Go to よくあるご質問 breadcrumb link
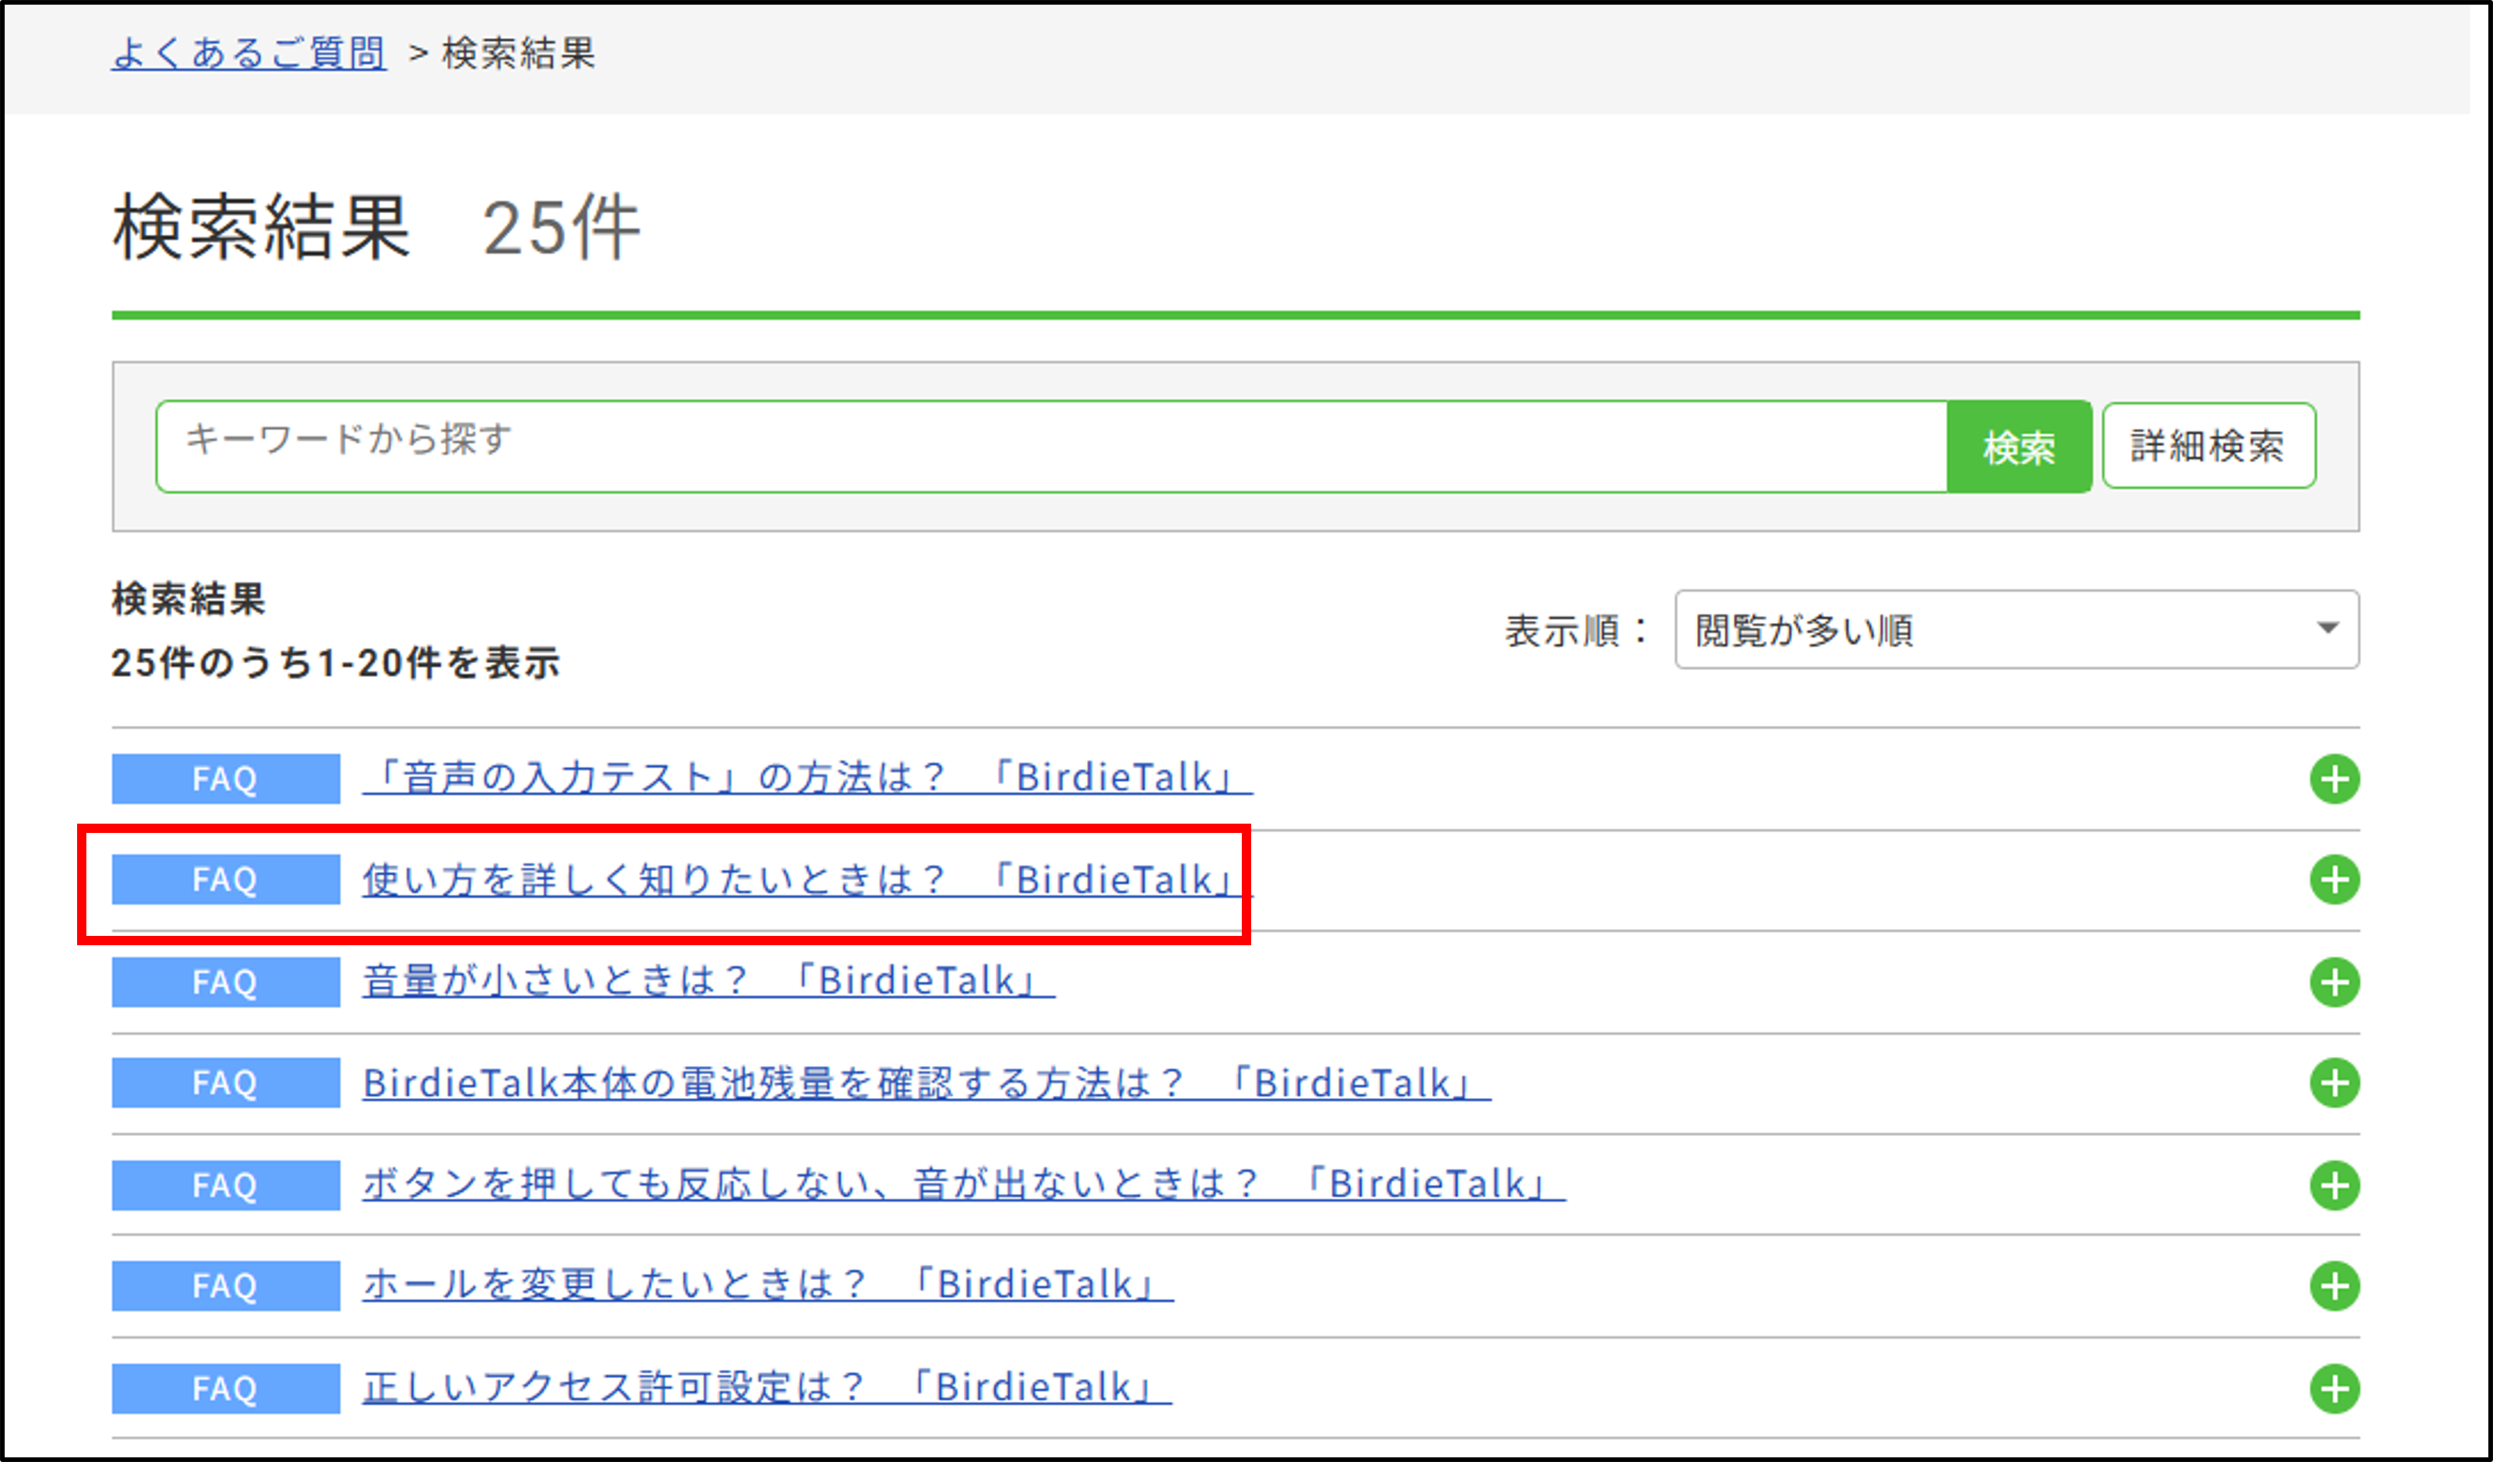The image size is (2493, 1462). tap(249, 52)
